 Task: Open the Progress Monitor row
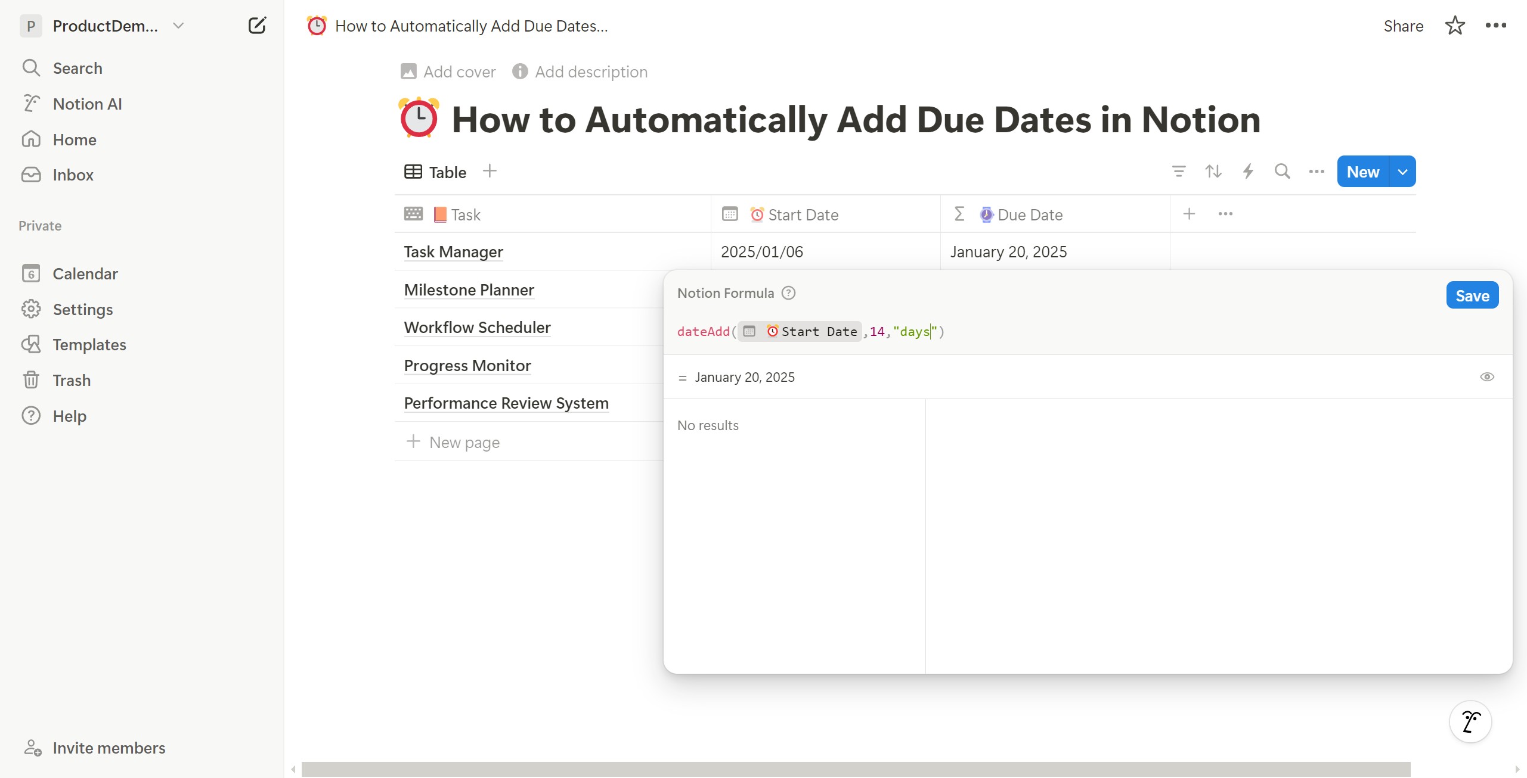pos(467,366)
